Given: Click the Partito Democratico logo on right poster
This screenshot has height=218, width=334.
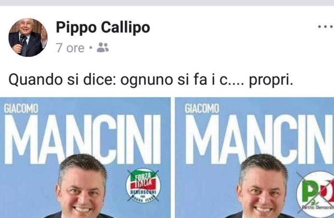Looking at the screenshot, I should coord(315,192).
